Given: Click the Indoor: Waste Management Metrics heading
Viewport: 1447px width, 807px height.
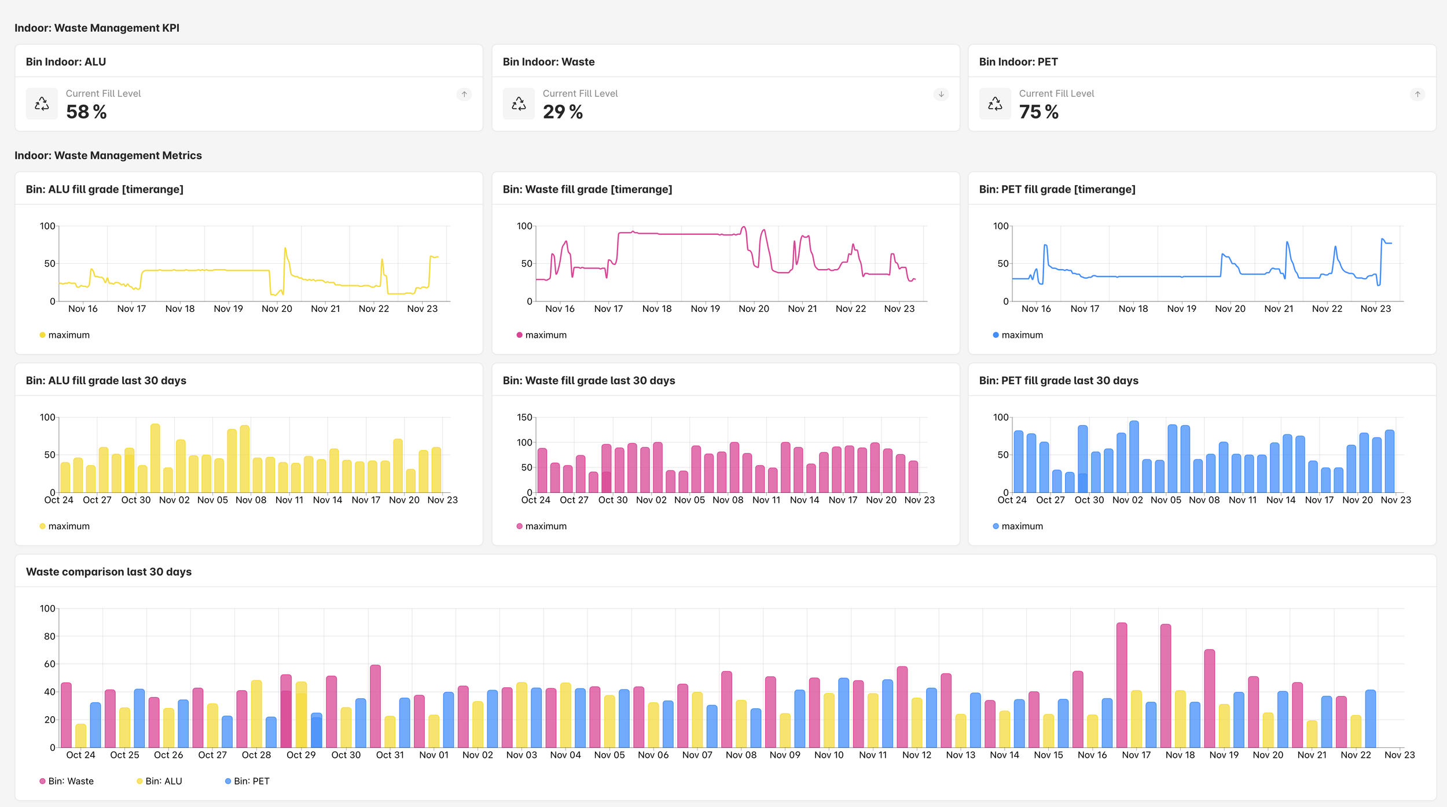Looking at the screenshot, I should coord(108,156).
